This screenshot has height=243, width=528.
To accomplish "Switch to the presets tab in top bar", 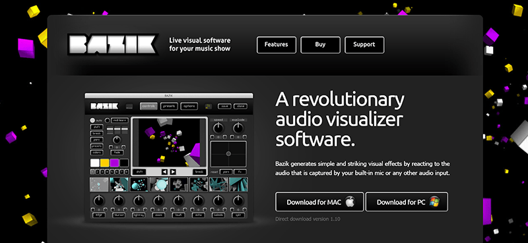I will point(169,106).
